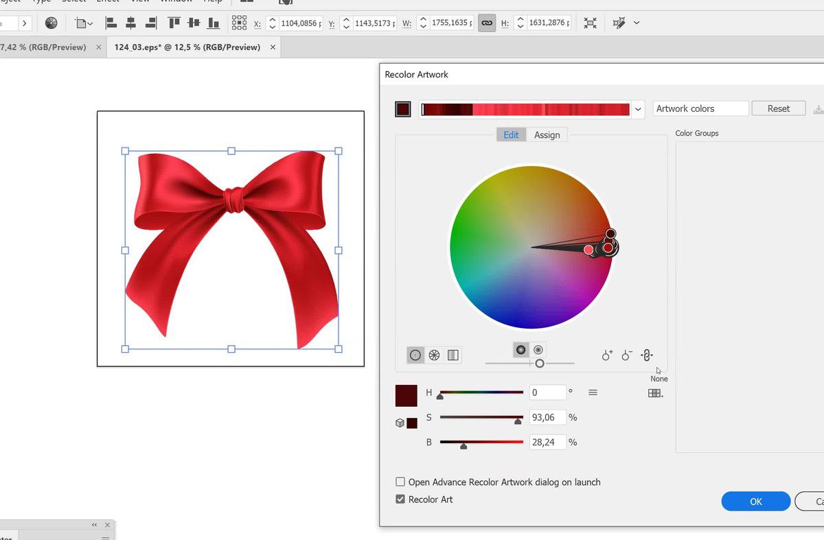Click the Recolor Artwork globe icon in toolbar
This screenshot has width=824, height=540.
(51, 23)
